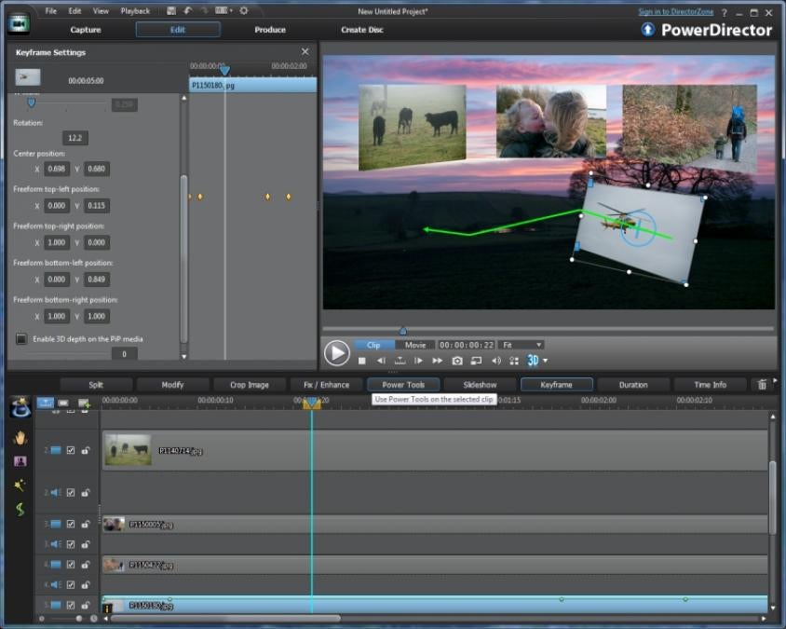Add additional tracks to the timeline
Screen dimensions: 786x629
[x=84, y=403]
